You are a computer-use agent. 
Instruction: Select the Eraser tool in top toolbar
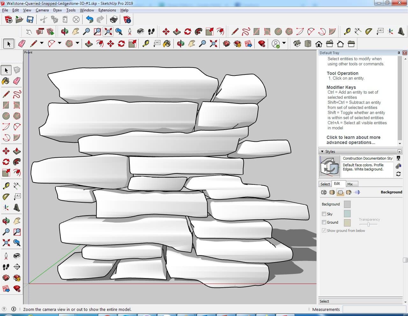pyautogui.click(x=22, y=44)
